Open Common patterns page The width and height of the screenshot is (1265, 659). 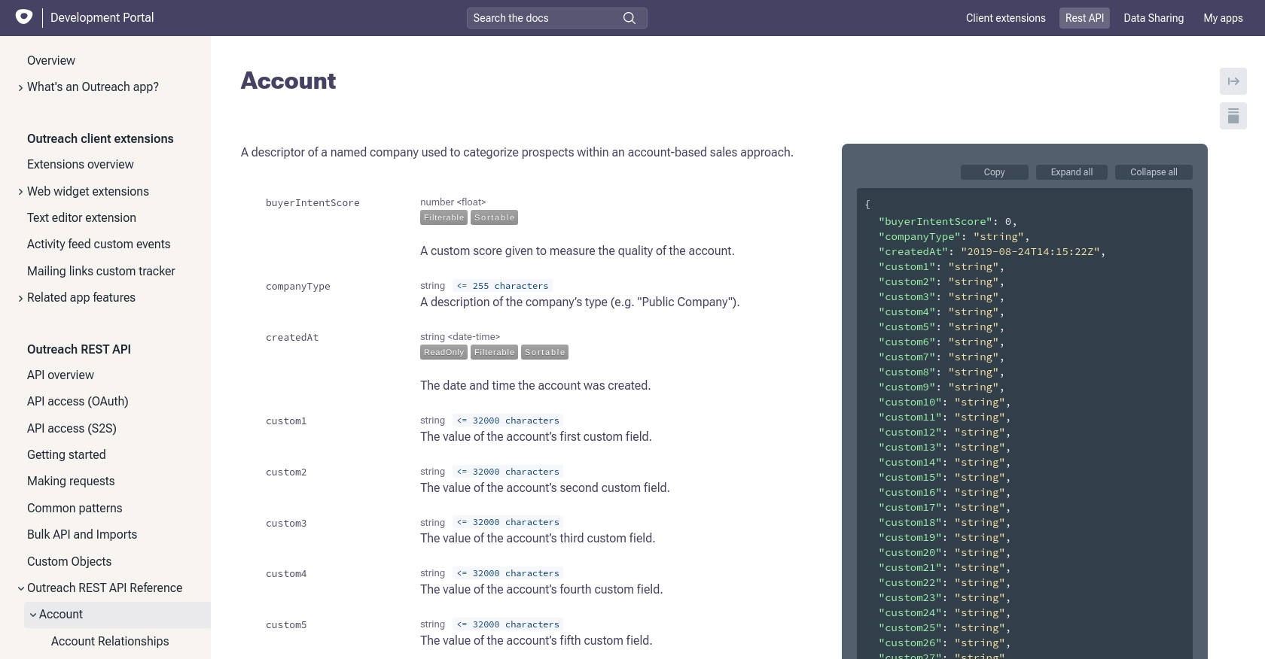[x=75, y=508]
